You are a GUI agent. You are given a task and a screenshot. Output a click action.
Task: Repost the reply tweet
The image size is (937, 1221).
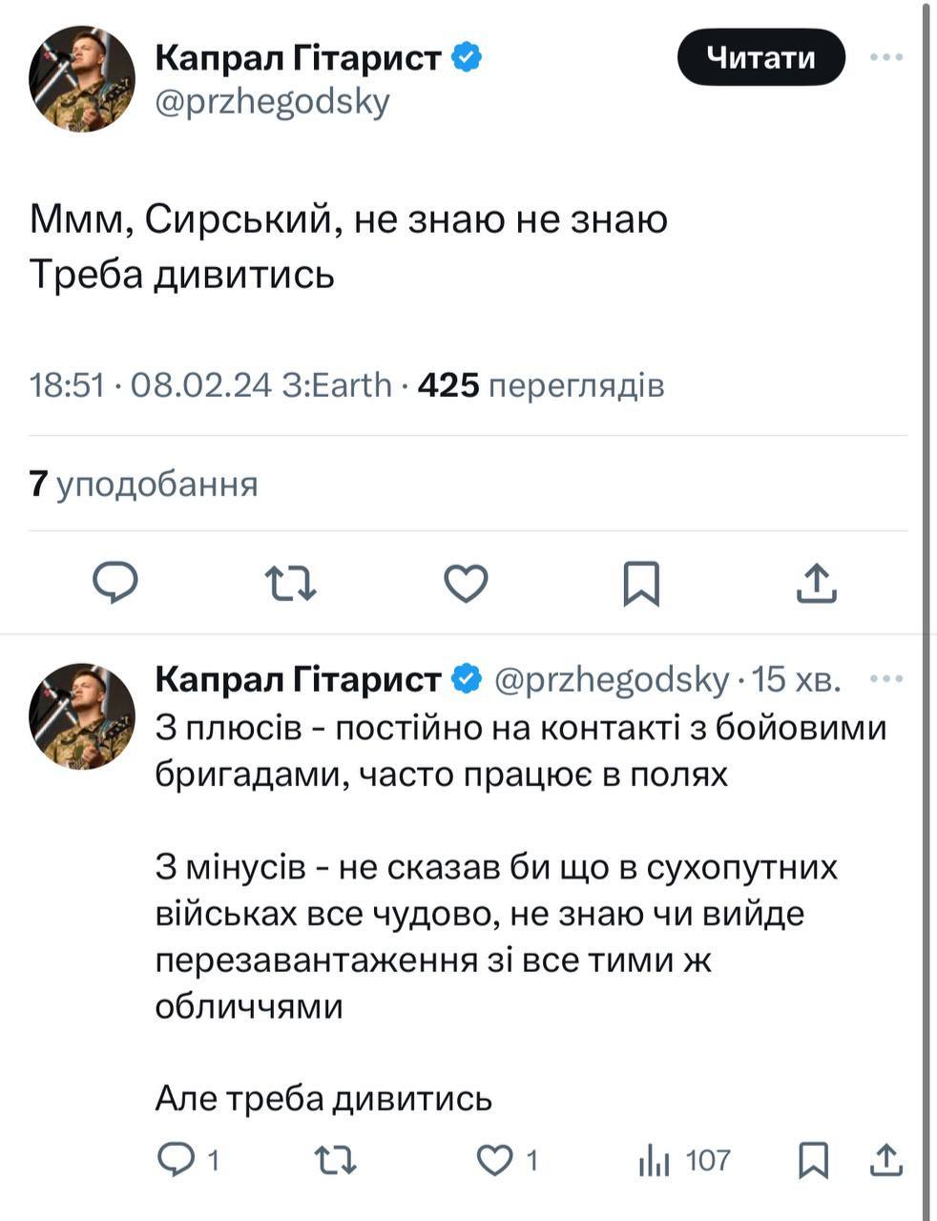(x=335, y=1160)
